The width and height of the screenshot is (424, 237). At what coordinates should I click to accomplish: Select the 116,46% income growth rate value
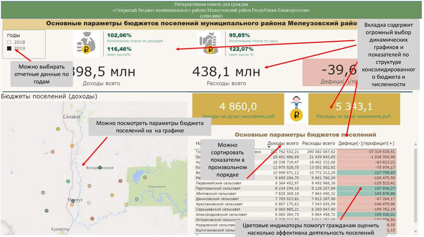coord(119,49)
